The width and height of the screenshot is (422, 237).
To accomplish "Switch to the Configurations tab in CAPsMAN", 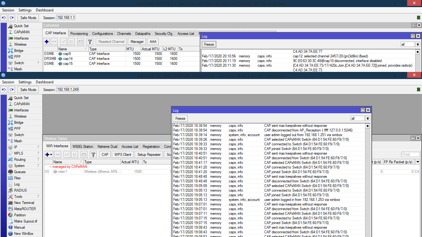I will click(x=103, y=34).
